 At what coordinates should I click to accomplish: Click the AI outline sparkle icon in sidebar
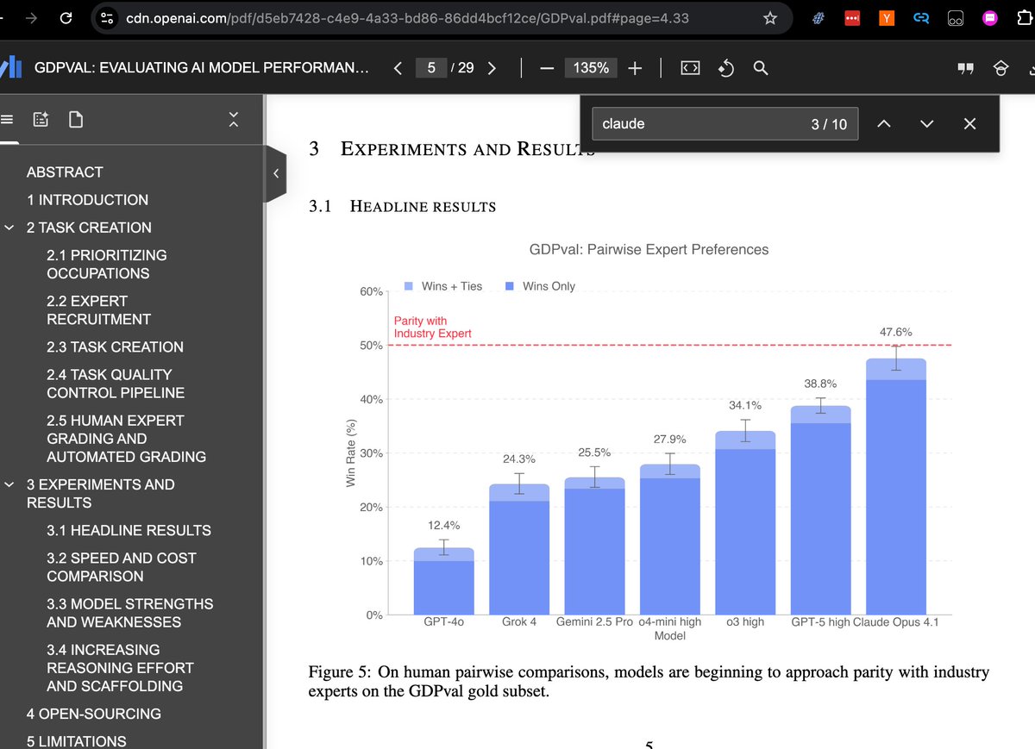[x=41, y=120]
